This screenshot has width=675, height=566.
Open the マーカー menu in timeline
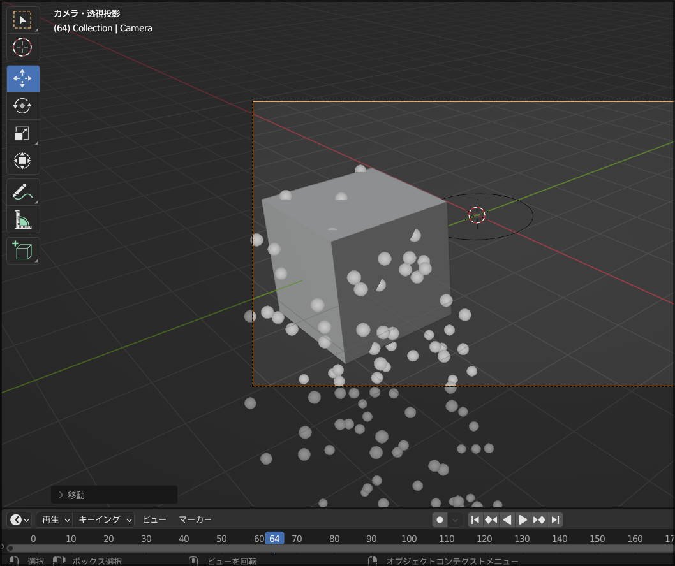point(195,519)
